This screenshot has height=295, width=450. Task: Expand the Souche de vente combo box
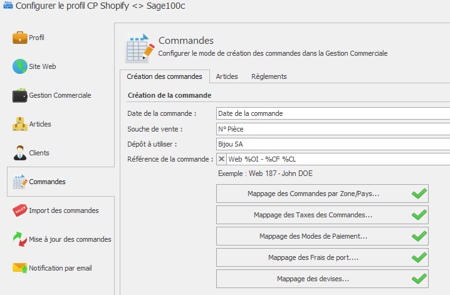(x=333, y=129)
